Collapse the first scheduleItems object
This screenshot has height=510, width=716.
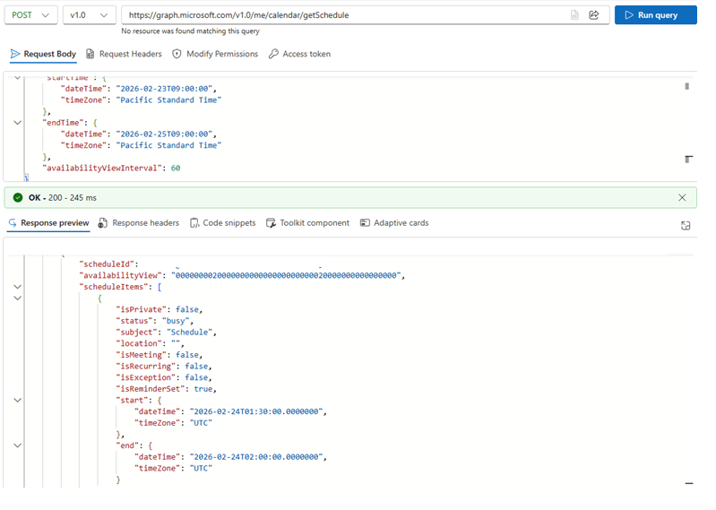[17, 298]
